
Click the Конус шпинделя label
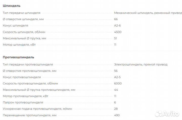[x=15, y=26]
